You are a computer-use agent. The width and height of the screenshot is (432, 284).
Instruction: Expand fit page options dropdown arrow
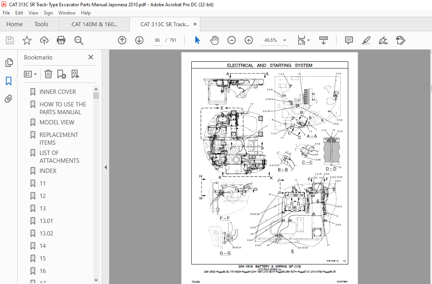point(309,40)
